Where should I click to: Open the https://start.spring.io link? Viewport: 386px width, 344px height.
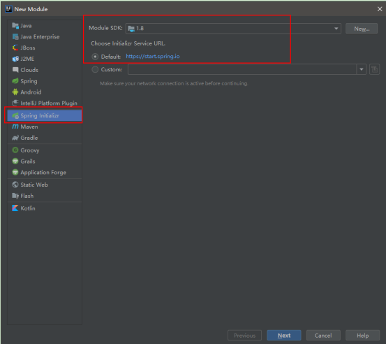click(x=153, y=56)
